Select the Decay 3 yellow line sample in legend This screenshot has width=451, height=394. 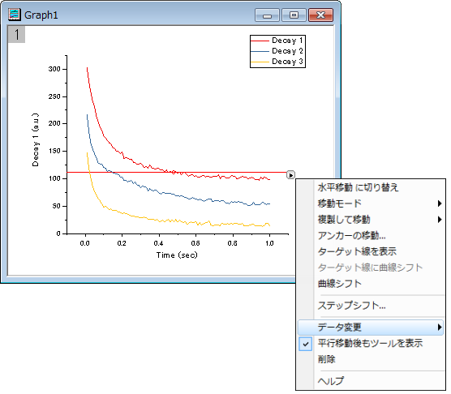click(260, 62)
